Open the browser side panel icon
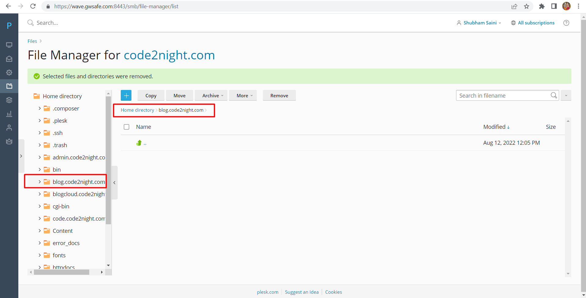586x298 pixels. (554, 6)
